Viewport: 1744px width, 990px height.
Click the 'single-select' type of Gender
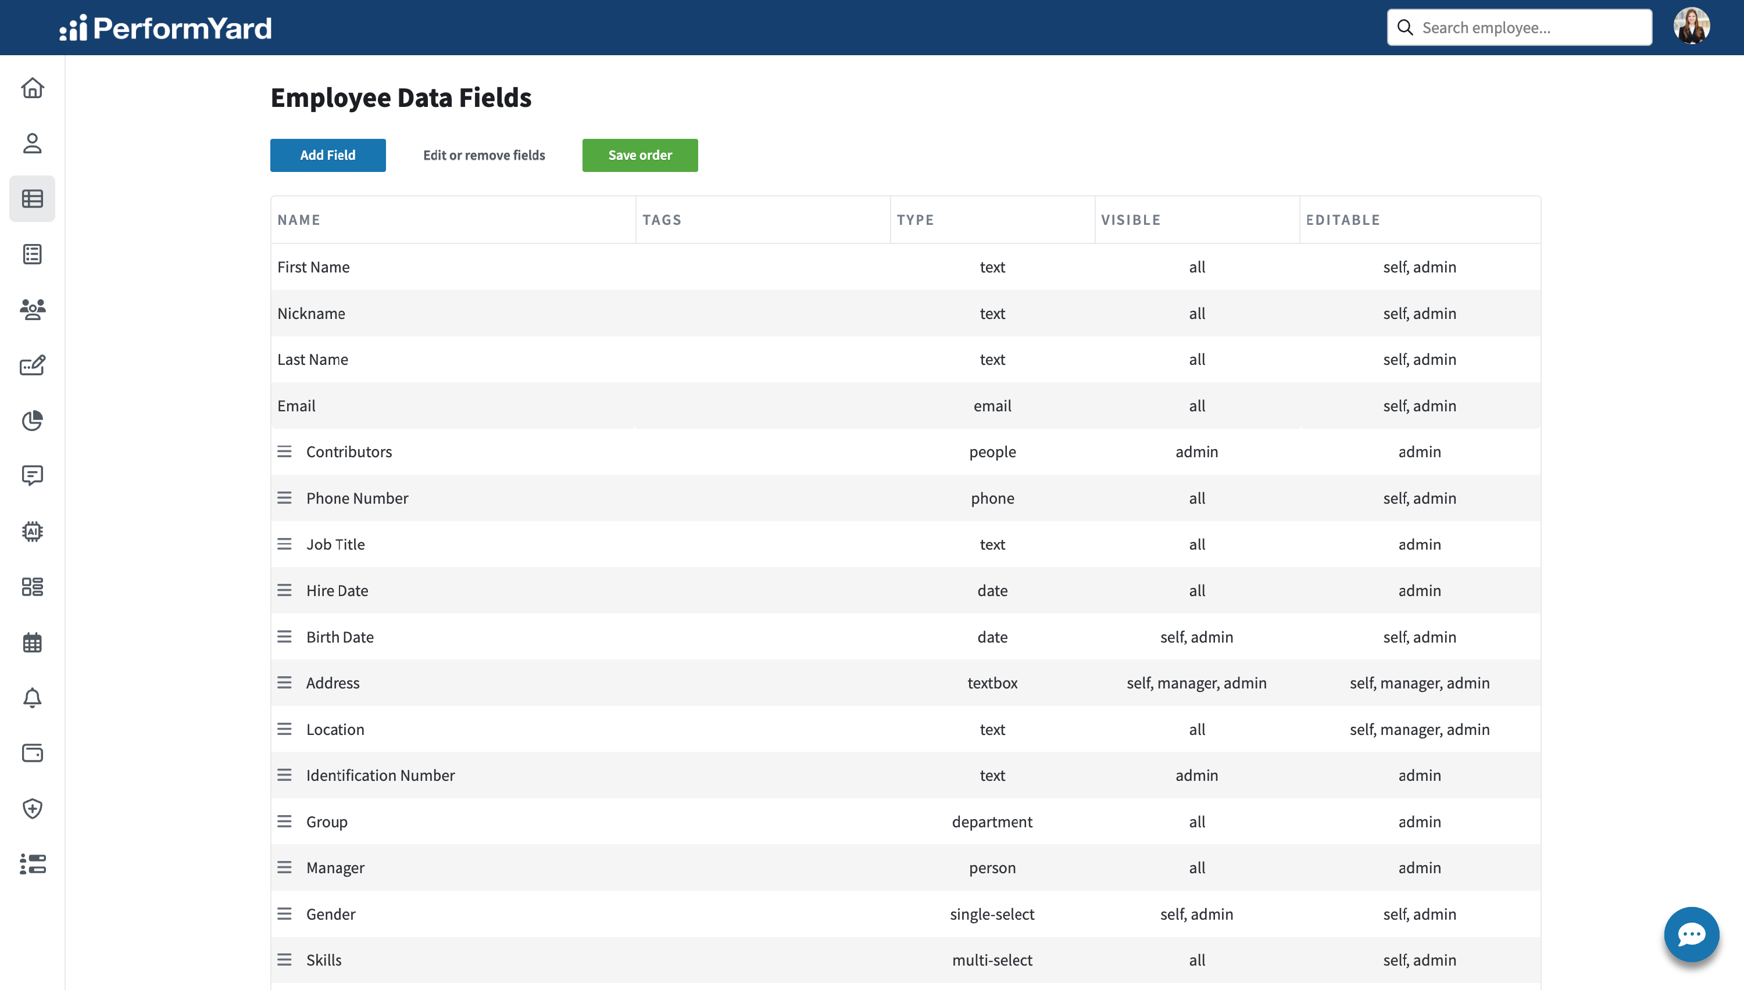point(992,914)
